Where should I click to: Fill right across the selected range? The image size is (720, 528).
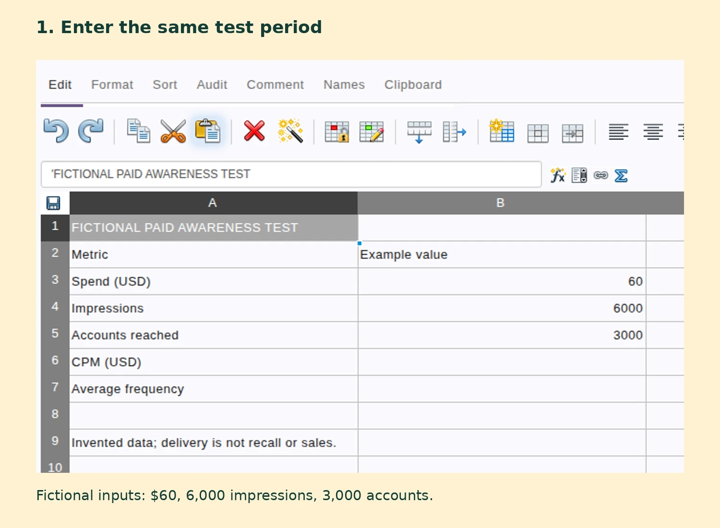pyautogui.click(x=454, y=132)
